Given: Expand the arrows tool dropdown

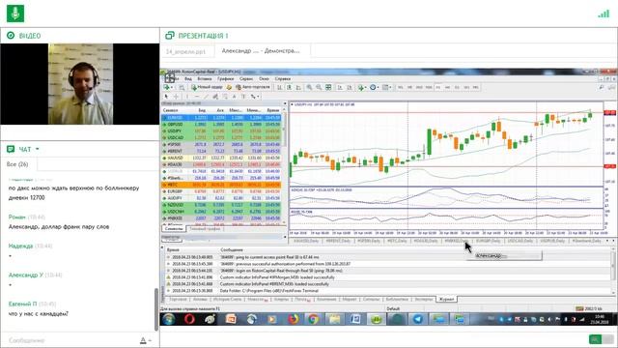Looking at the screenshot, I should pos(258,97).
